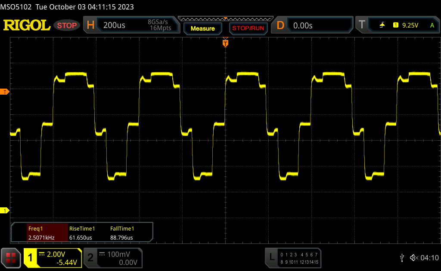Screen dimensions: 441x271
Task: Open the red grid function menu icon
Action: pos(11,258)
